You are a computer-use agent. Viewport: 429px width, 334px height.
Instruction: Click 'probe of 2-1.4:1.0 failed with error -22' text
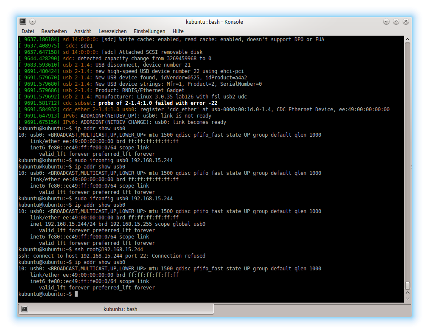point(158,103)
